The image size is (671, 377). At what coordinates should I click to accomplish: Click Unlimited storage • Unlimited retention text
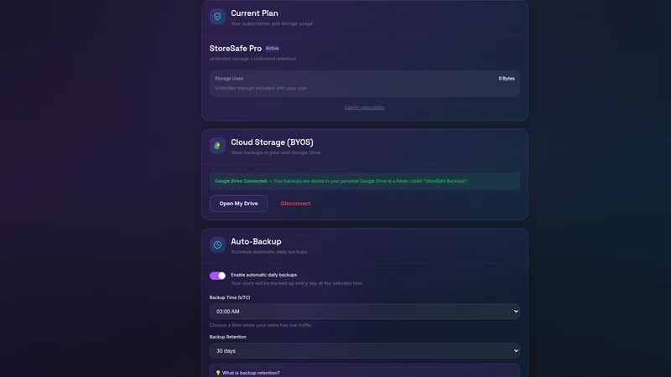coord(252,59)
